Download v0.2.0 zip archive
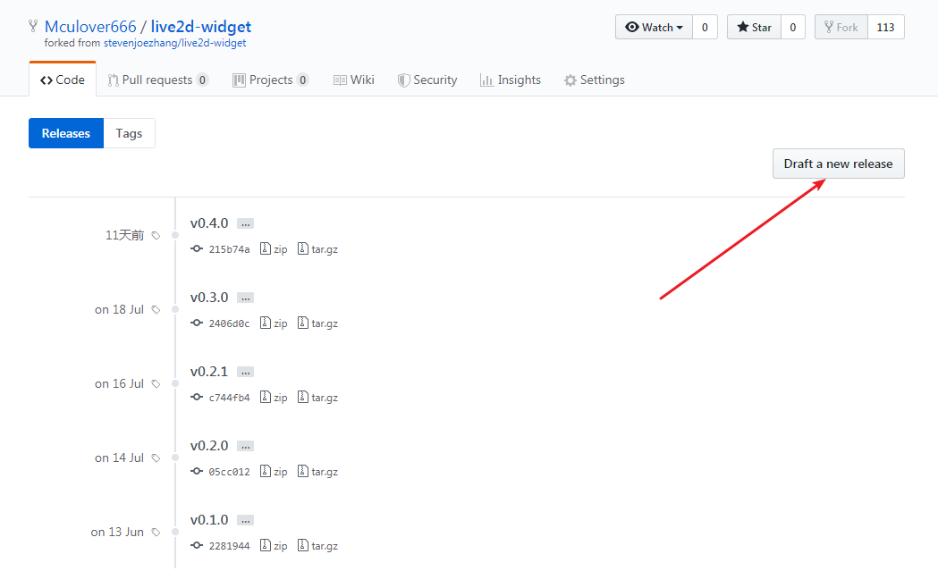The image size is (938, 571). (274, 471)
